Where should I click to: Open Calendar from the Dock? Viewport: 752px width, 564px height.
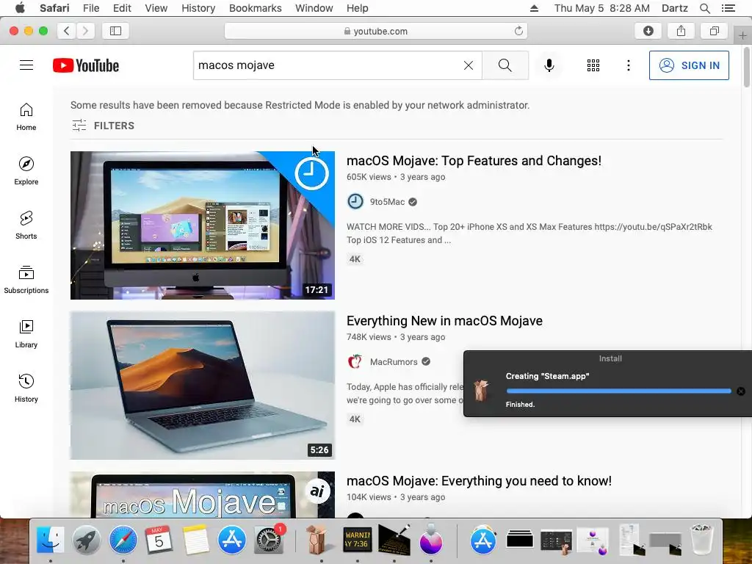(159, 540)
